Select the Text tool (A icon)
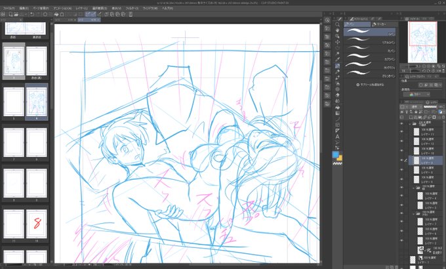The image size is (446, 269). 337,136
